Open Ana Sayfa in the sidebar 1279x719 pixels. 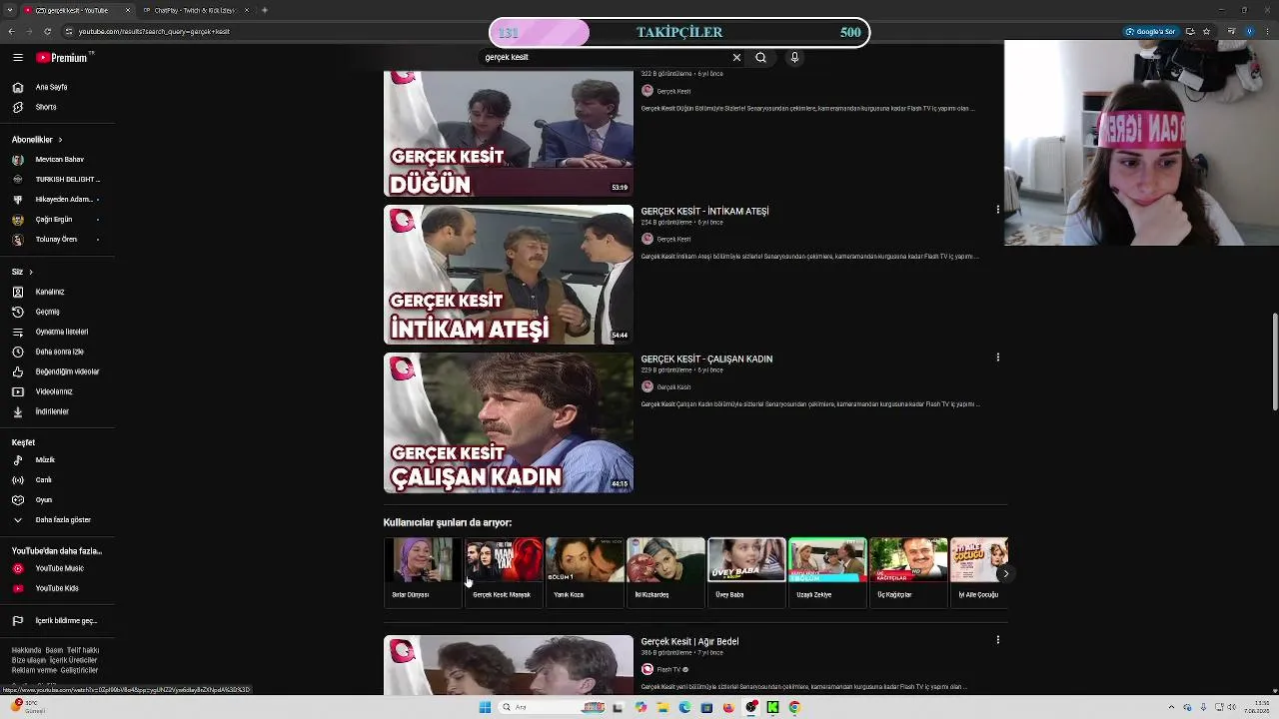tap(57, 87)
